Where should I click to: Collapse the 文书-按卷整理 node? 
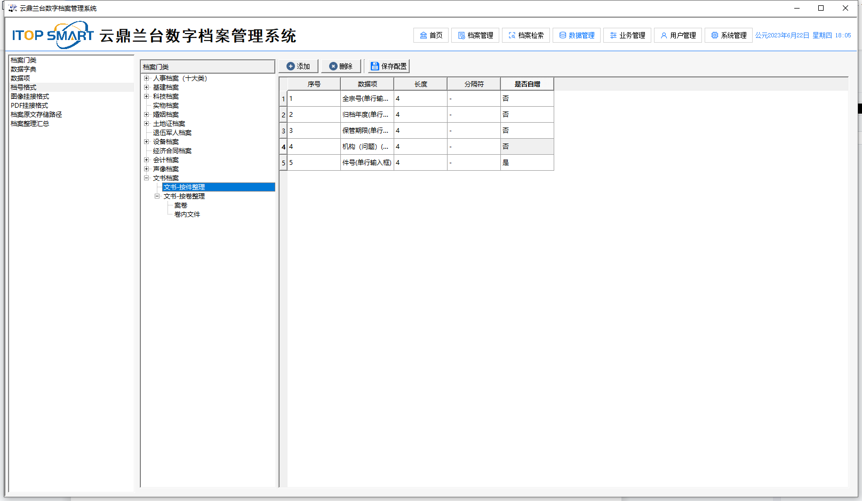(157, 196)
